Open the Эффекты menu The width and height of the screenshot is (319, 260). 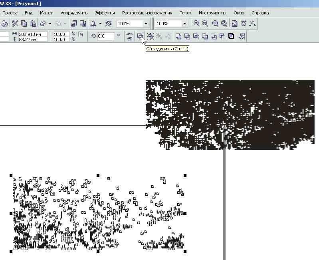pos(105,13)
